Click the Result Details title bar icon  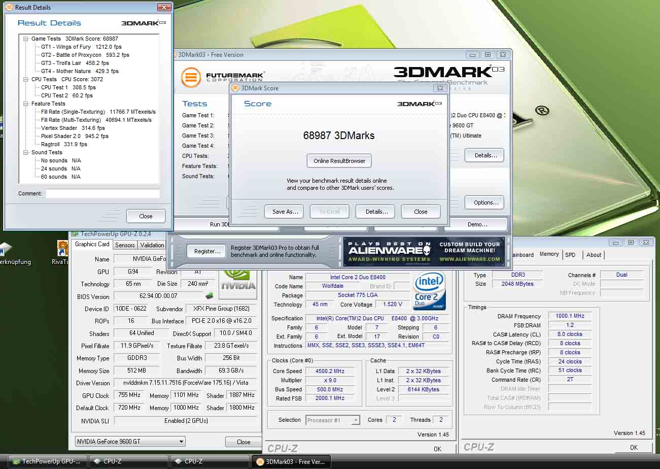tap(9, 8)
